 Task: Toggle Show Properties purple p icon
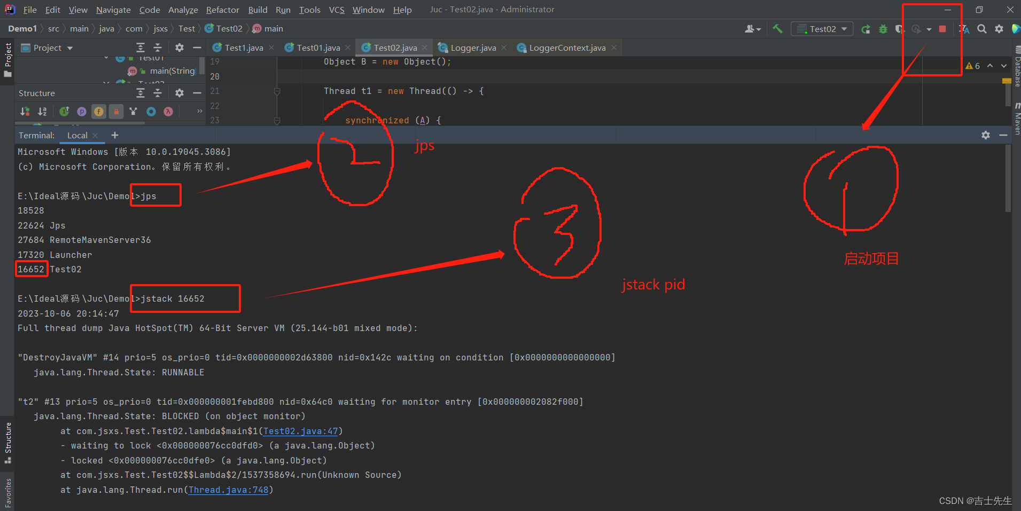pos(82,111)
